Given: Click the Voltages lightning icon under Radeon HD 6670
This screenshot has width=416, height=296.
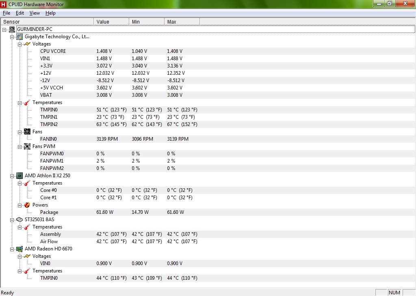Looking at the screenshot, I should coord(27,256).
